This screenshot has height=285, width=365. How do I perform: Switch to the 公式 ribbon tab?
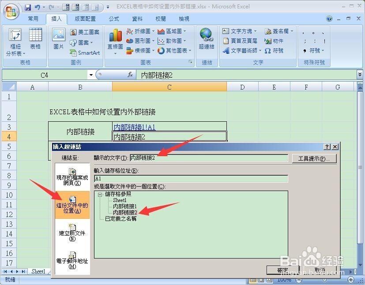(x=113, y=19)
